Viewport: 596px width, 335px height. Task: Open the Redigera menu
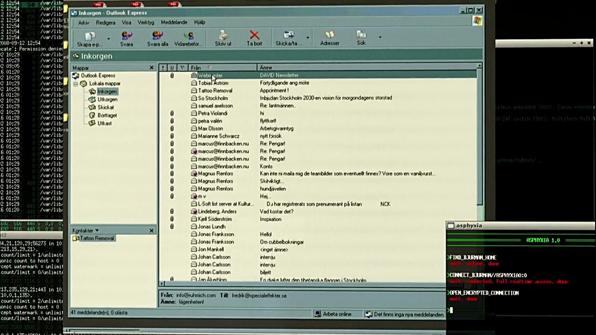pos(106,22)
